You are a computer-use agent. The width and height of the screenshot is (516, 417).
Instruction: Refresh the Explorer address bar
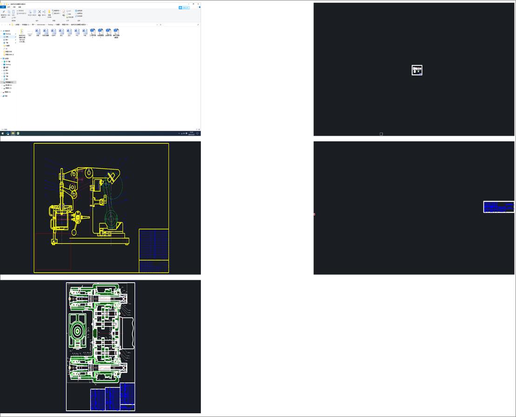(160, 25)
